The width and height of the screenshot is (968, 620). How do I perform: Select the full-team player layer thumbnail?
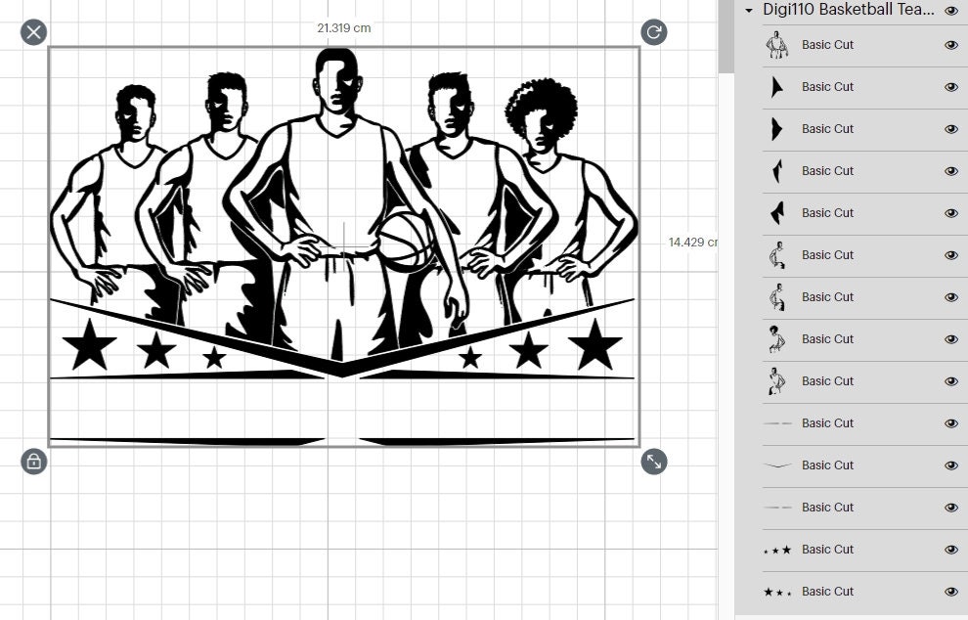[x=778, y=44]
